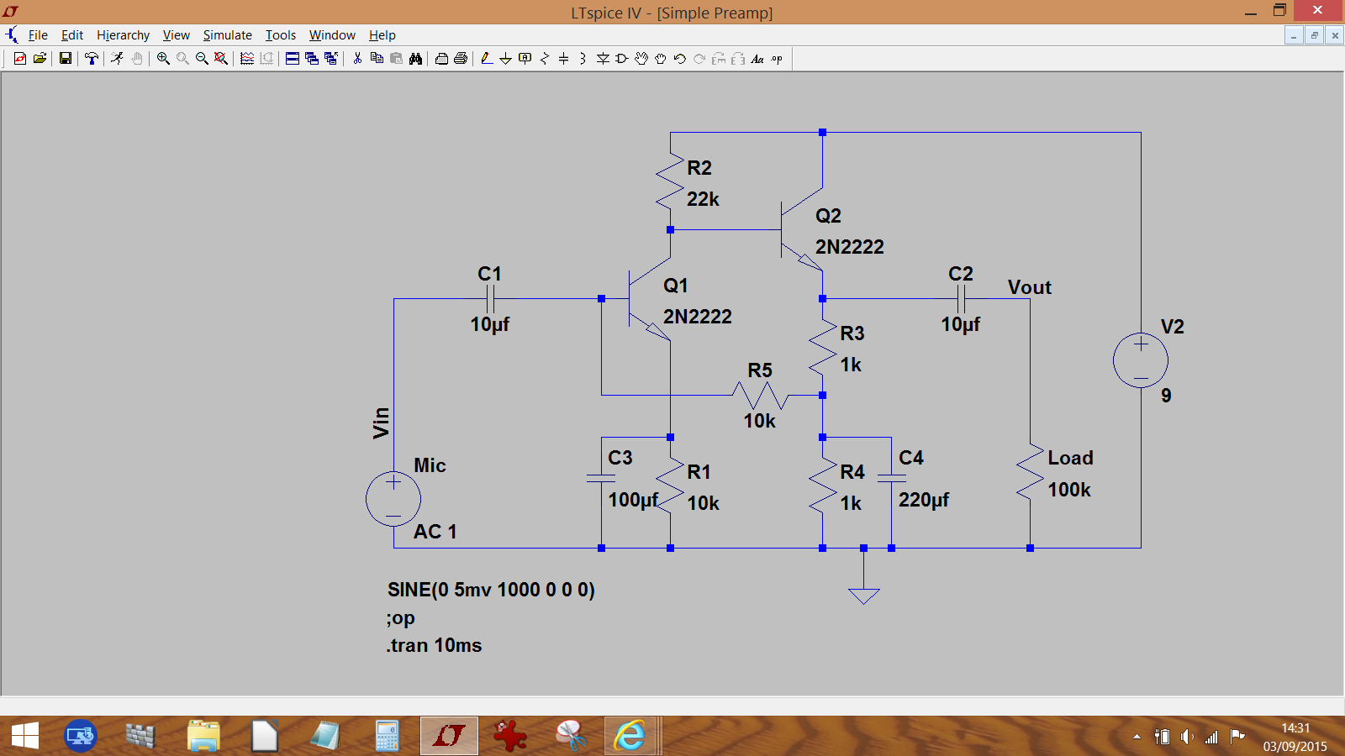The width and height of the screenshot is (1345, 756).
Task: Click the LTspice system menu icon in menu bar
Action: point(12,35)
